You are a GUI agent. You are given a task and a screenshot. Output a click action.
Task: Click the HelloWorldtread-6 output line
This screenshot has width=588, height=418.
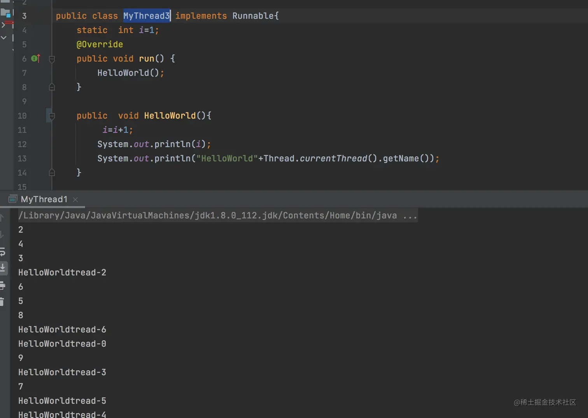pyautogui.click(x=62, y=330)
